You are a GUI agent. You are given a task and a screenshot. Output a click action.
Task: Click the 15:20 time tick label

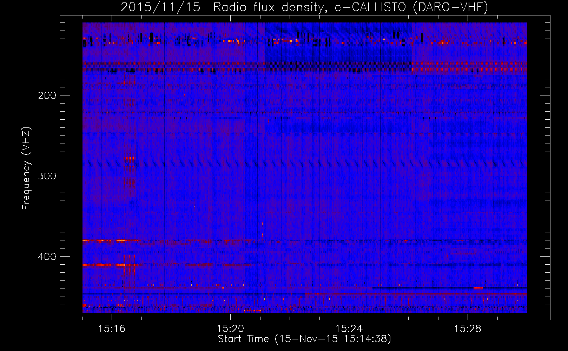point(230,329)
